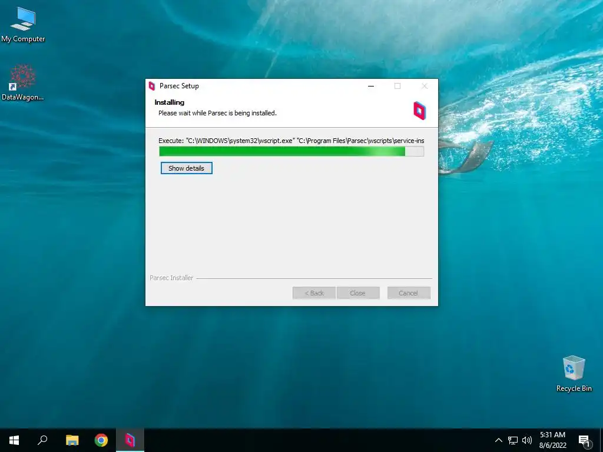Click the Show details button
The width and height of the screenshot is (603, 452).
(187, 168)
